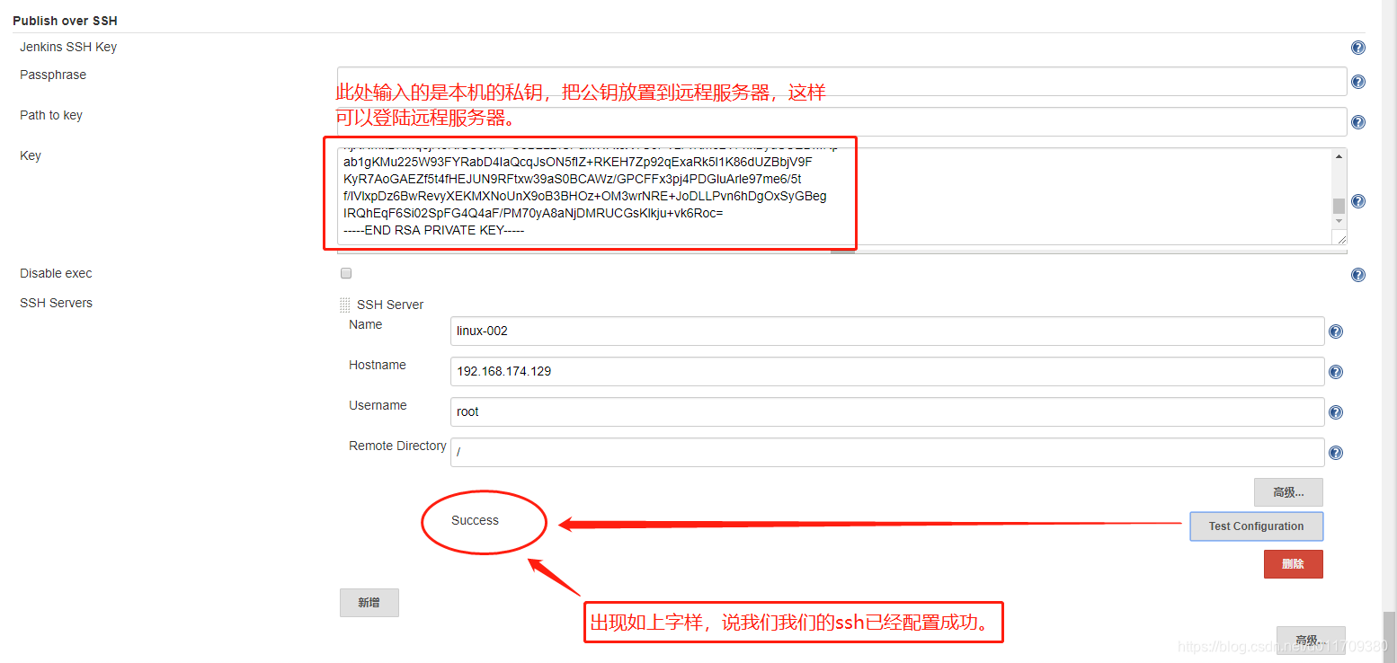1397x663 pixels.
Task: Edit the Remote Directory field
Action: (x=886, y=452)
